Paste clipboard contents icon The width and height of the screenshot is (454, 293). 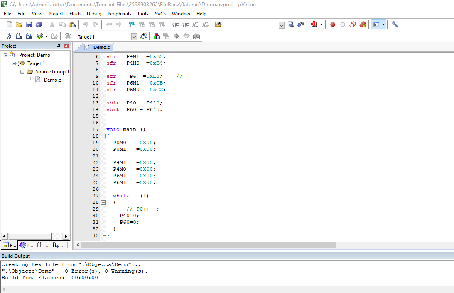[72, 24]
